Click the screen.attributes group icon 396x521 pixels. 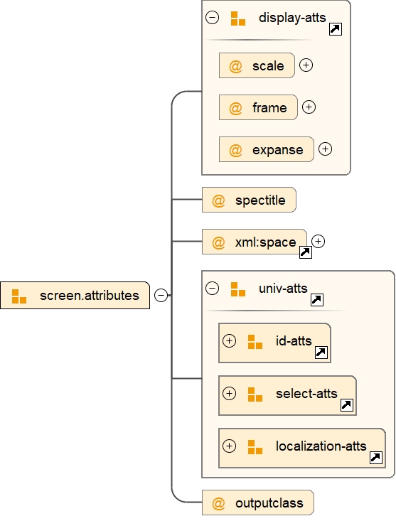pos(19,296)
